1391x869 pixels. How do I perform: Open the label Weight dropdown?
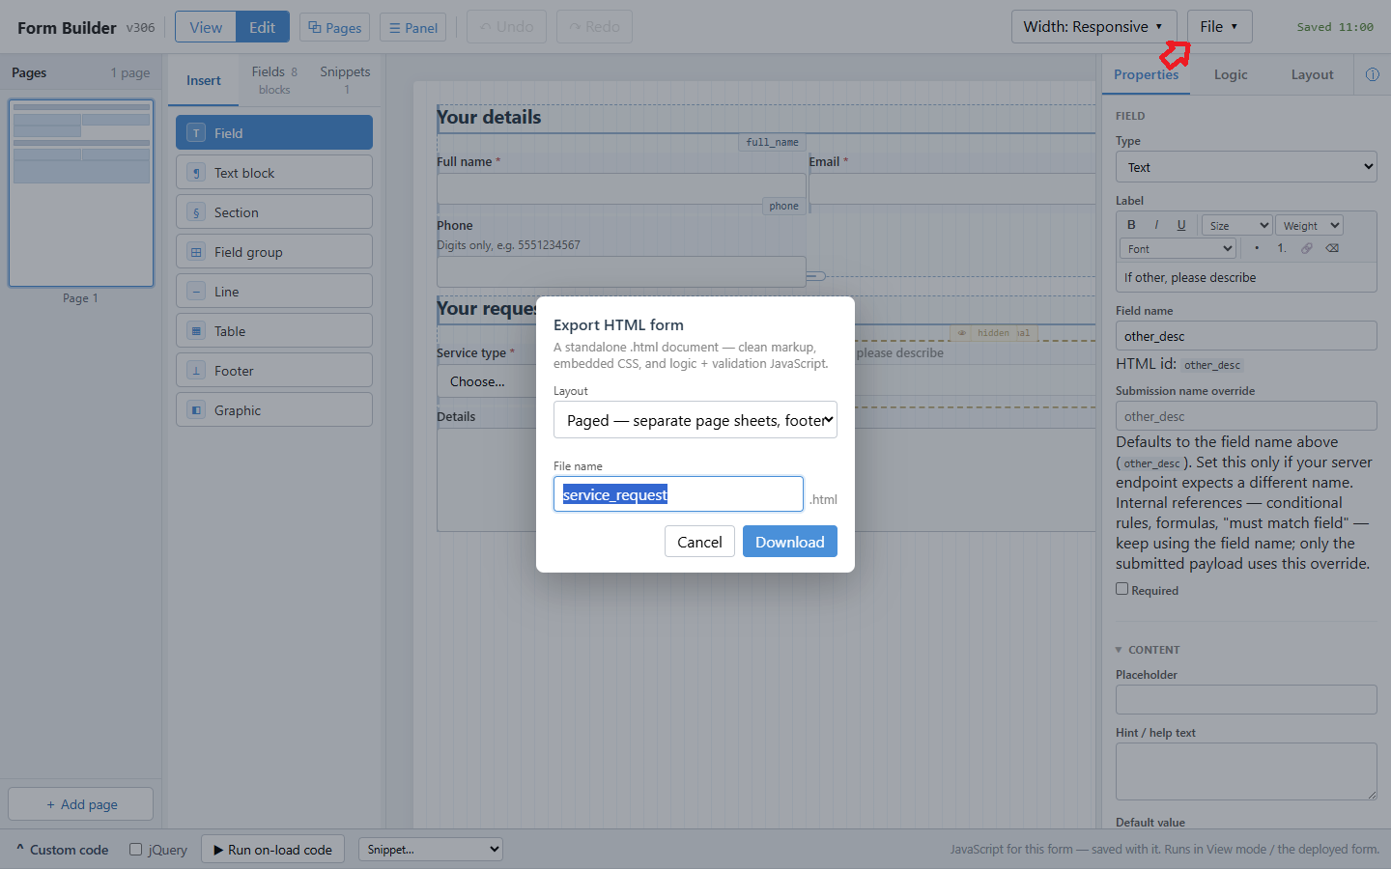[1309, 225]
